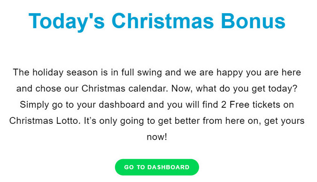Click the word Christmas in the blue heading
317x182 pixels.
(x=162, y=21)
